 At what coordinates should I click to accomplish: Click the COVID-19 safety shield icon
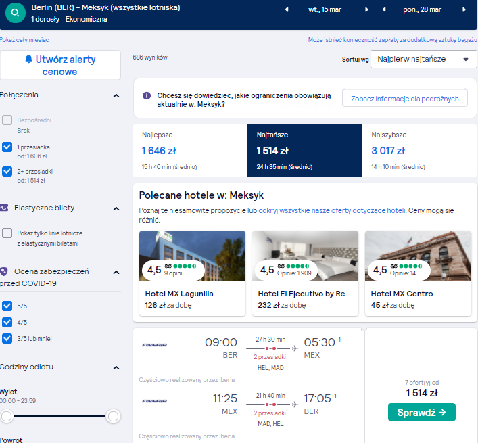pos(3,271)
